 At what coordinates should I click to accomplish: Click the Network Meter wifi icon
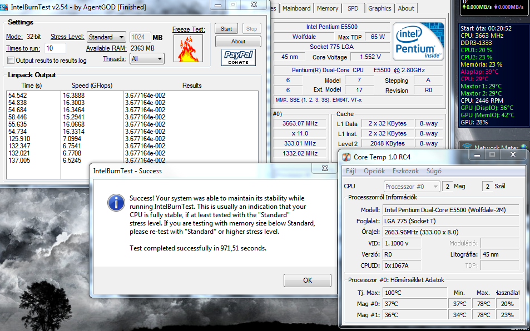[x=467, y=147]
